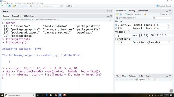
Task: Open the Windows Start menu
Action: point(2,95)
